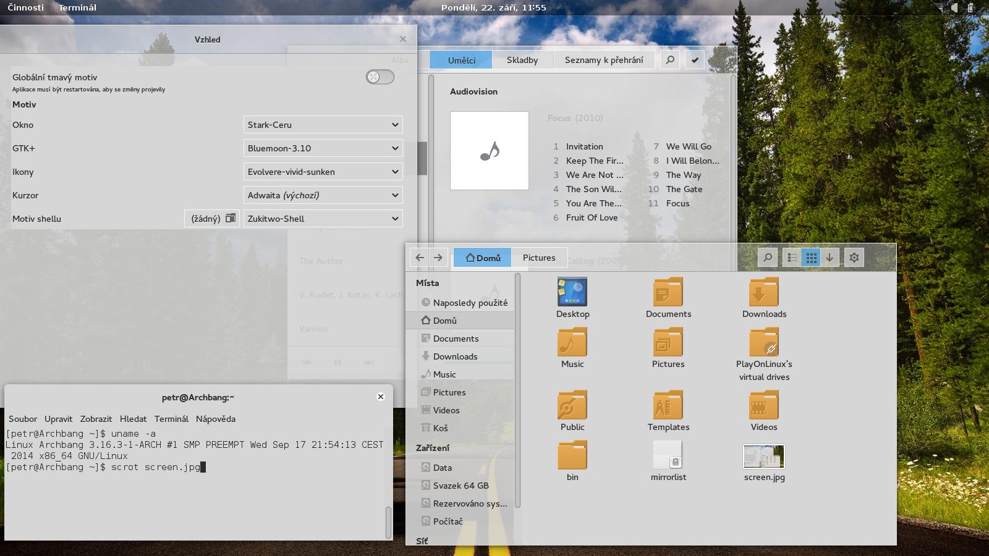Screen dimensions: 989x556
Task: Open view options down-arrow in Files
Action: [830, 258]
